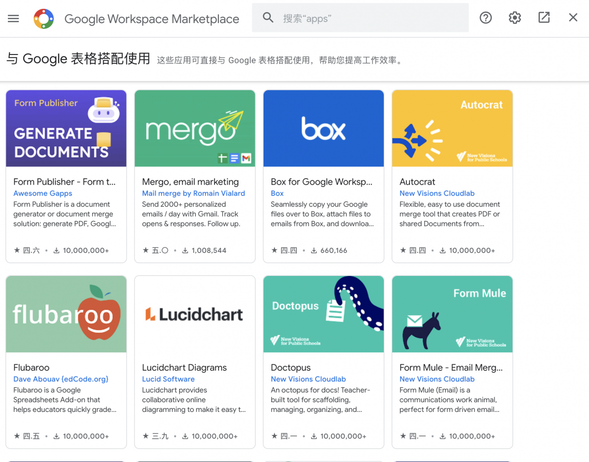Click the 与 Google 表格搭配使用 heading
The height and width of the screenshot is (462, 589).
coord(79,59)
